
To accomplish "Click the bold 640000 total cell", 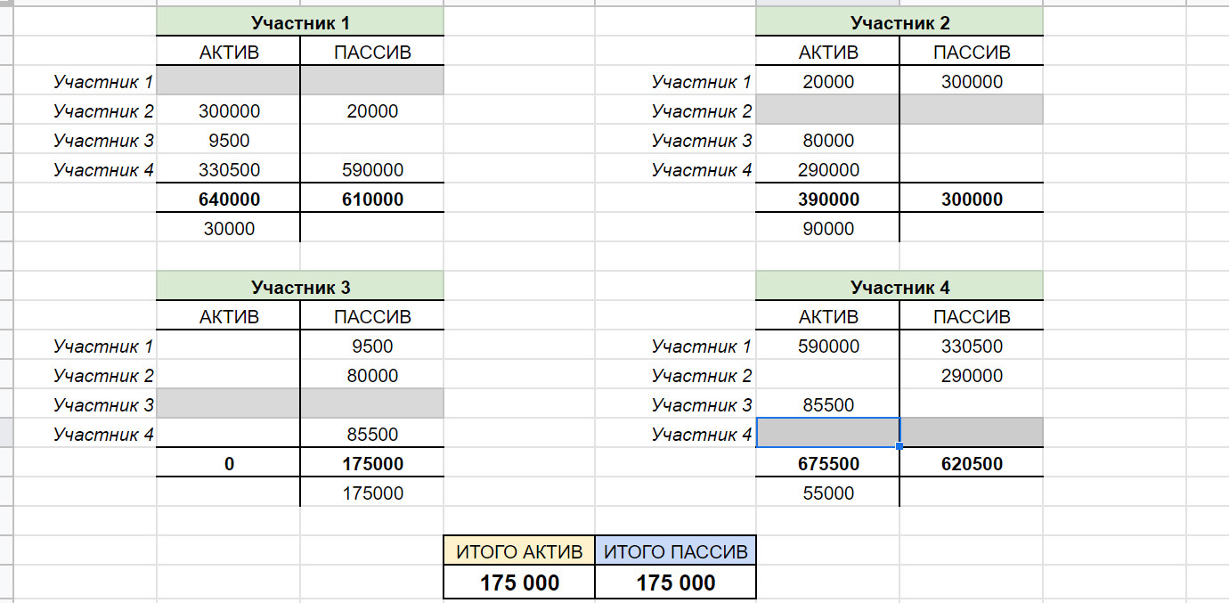I will click(x=229, y=200).
